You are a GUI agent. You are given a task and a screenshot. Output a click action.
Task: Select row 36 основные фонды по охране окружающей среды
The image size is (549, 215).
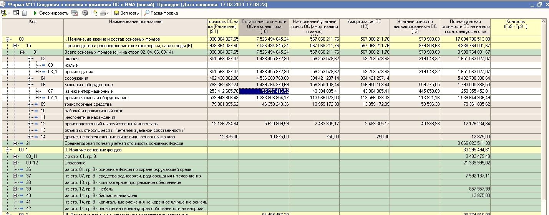(x=271, y=169)
